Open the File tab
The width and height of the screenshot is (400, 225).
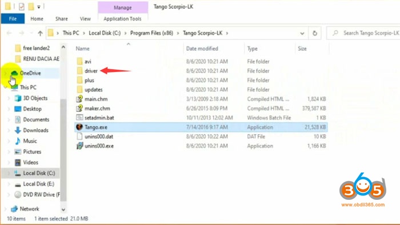(x=13, y=19)
